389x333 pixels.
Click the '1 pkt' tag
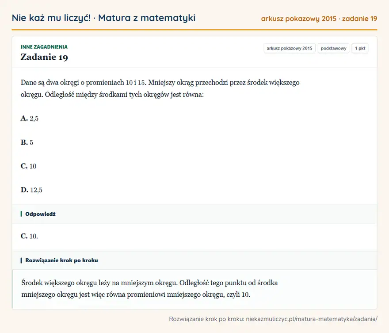360,48
